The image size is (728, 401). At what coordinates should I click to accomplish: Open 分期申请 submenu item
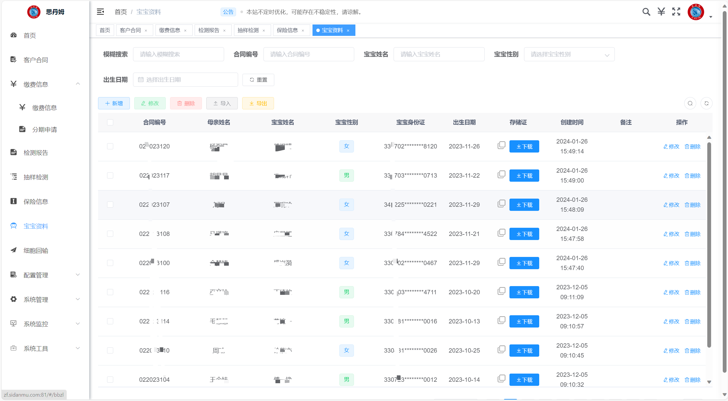click(44, 129)
